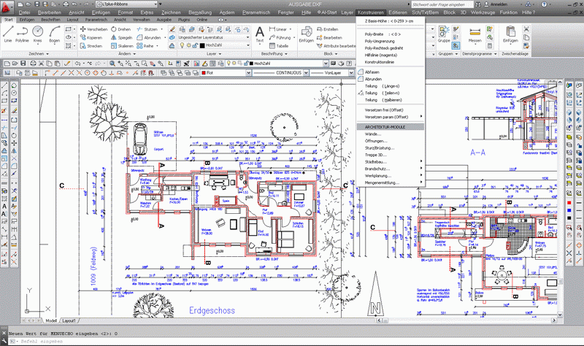Choose Wände... from the Konstruieren menu
Image resolution: width=584 pixels, height=346 pixels.
coord(373,134)
